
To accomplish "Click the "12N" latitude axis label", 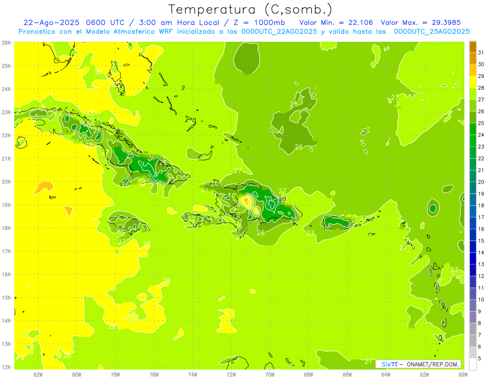I will pos(6,367).
